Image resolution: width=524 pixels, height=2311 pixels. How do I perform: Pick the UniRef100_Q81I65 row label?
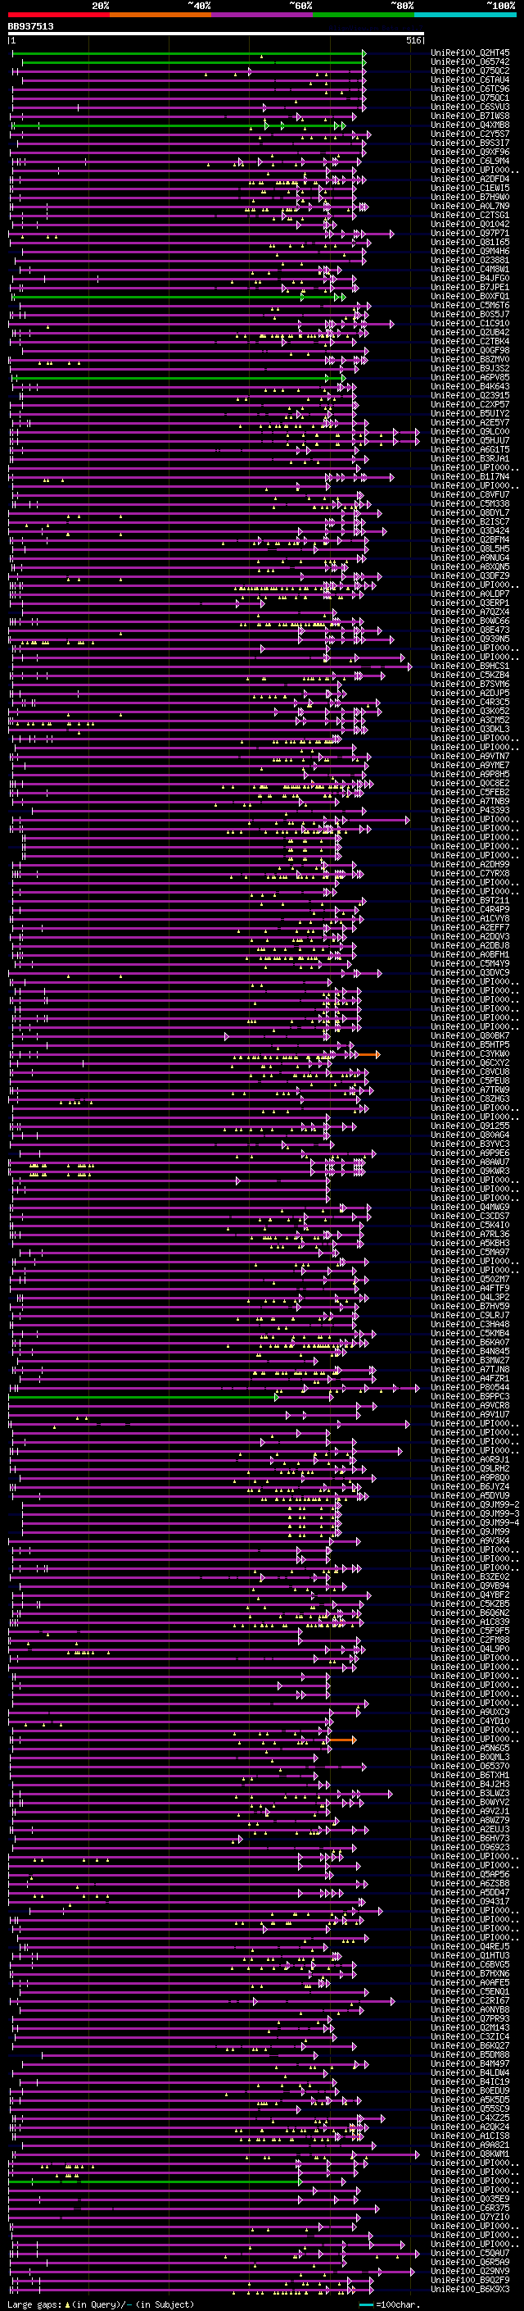470,242
